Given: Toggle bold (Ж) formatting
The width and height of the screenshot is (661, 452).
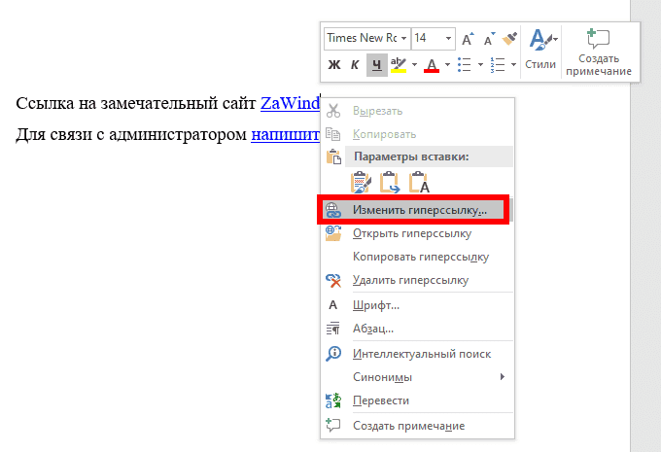Looking at the screenshot, I should click(x=334, y=65).
